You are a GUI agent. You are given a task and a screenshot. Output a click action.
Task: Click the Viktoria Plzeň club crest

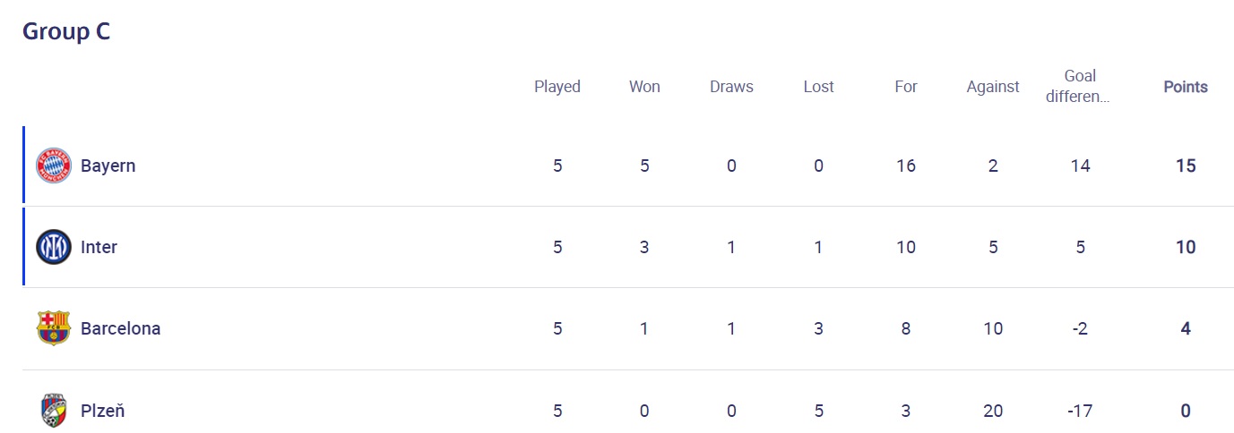coord(53,411)
